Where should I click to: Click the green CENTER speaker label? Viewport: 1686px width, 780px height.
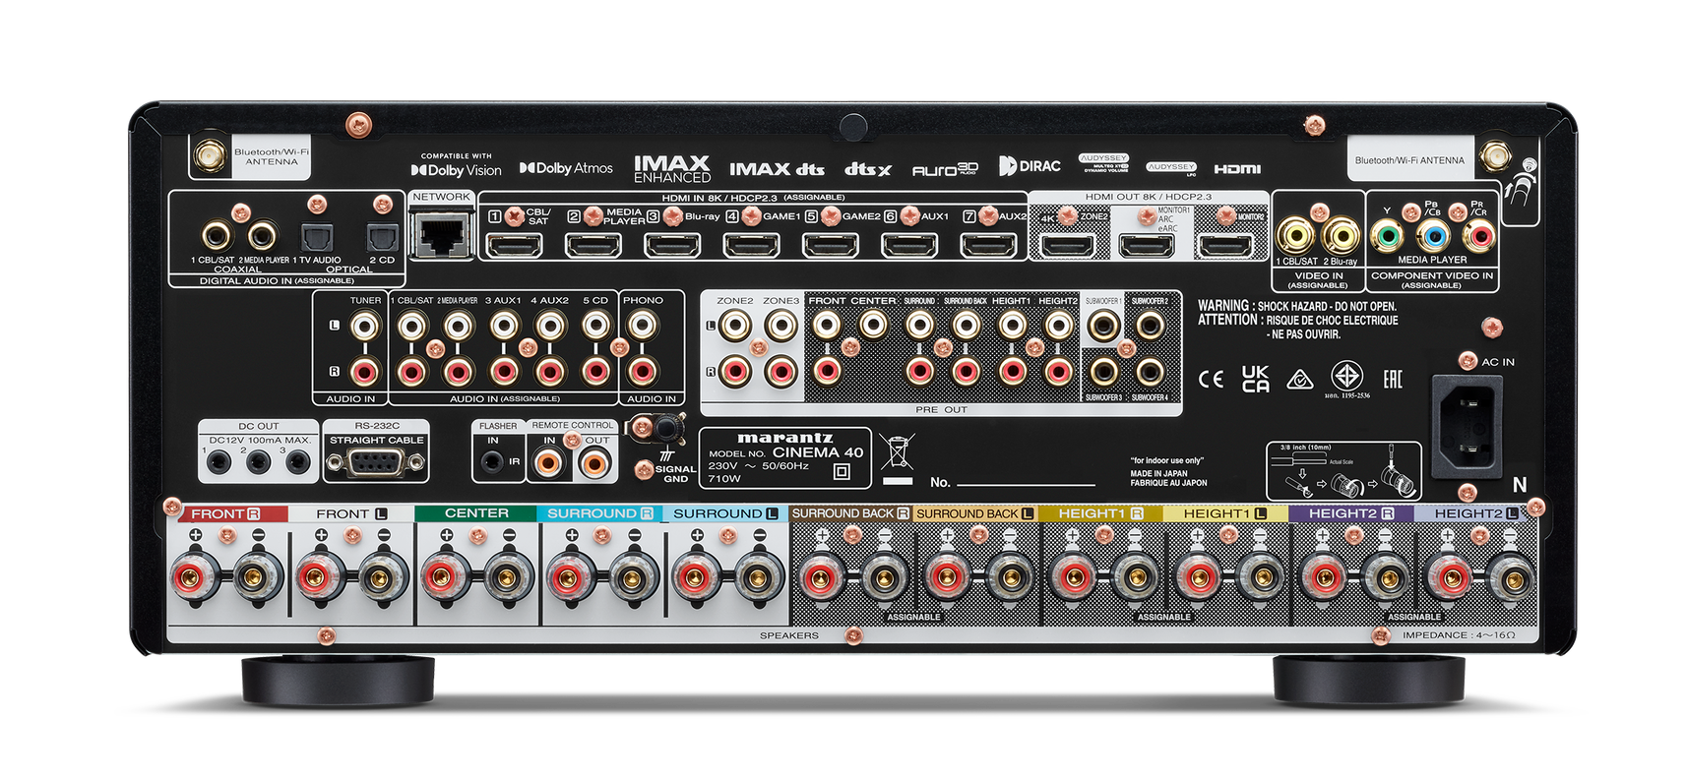pos(476,513)
